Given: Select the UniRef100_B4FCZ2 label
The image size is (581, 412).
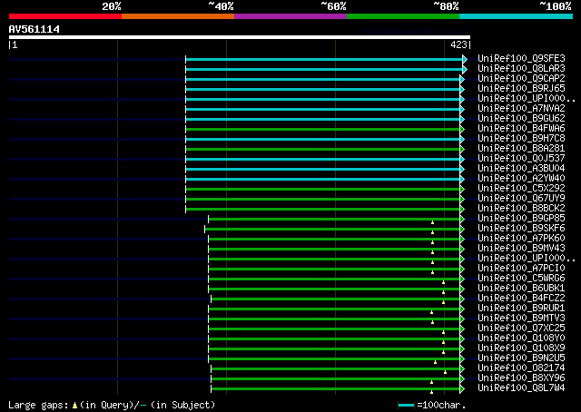Looking at the screenshot, I should click(521, 299).
